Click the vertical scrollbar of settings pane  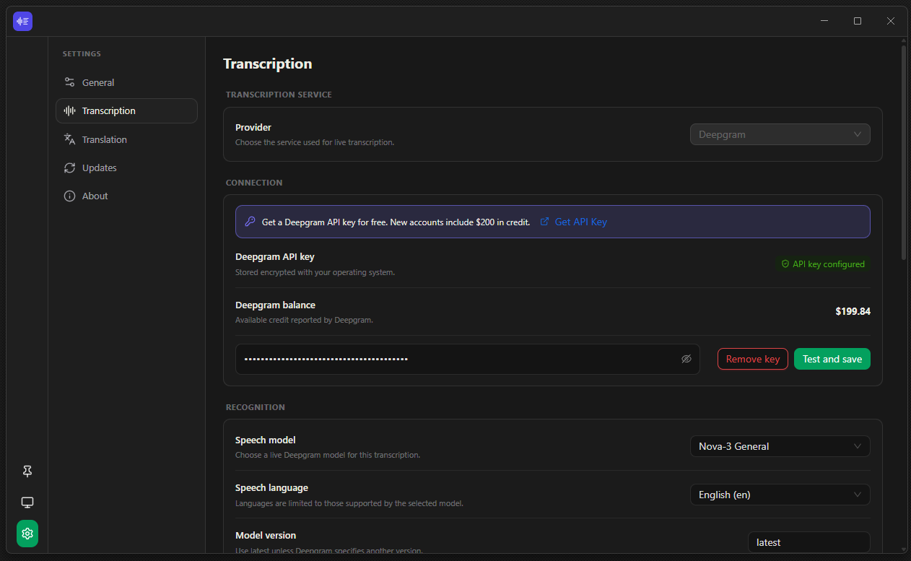point(904,152)
